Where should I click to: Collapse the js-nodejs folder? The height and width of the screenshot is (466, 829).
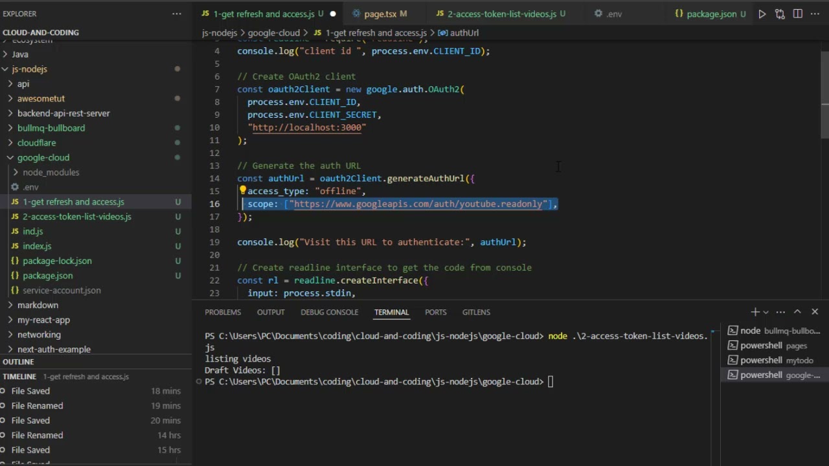point(96,69)
